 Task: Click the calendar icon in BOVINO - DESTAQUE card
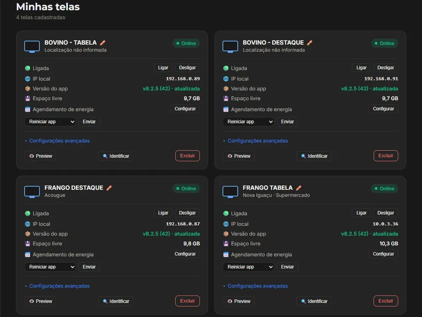click(x=226, y=109)
